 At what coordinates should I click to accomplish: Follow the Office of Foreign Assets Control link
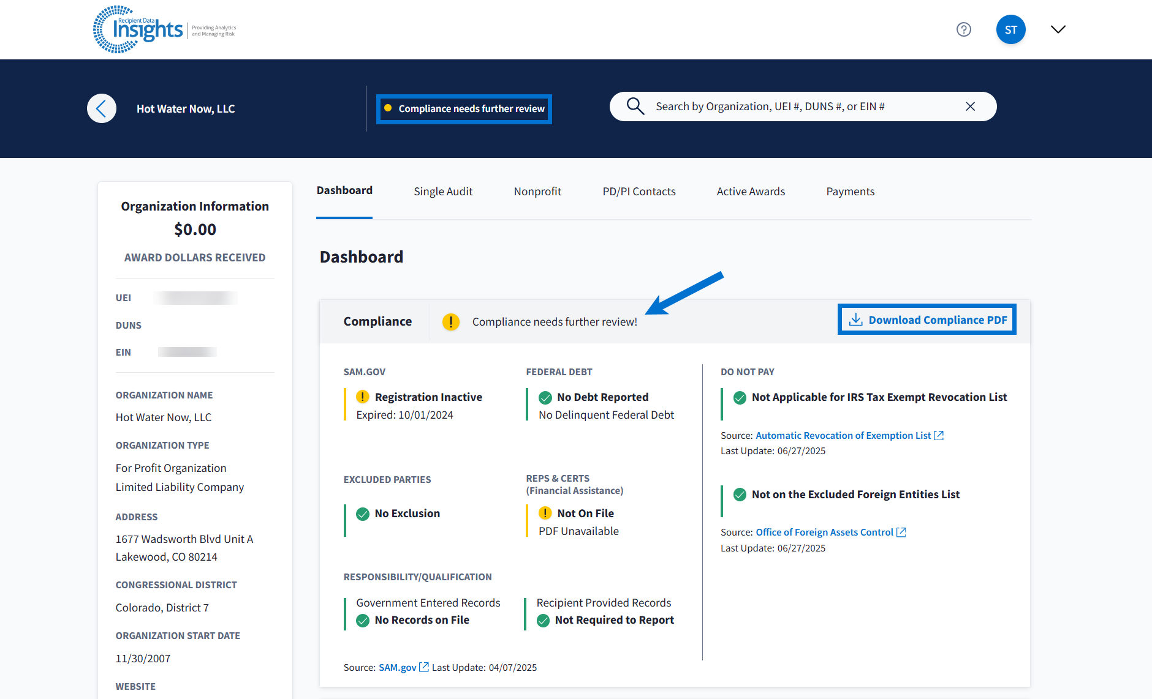824,533
